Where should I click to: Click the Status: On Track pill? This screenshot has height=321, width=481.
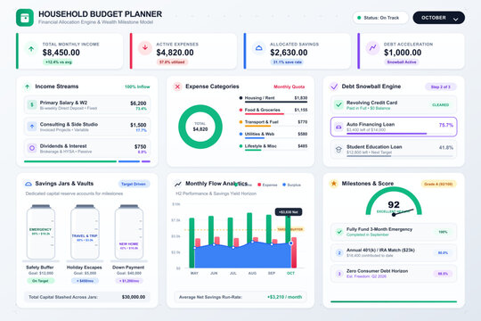tap(380, 18)
